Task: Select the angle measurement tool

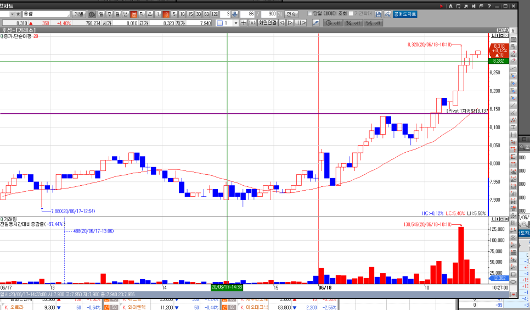Action: 513,113
